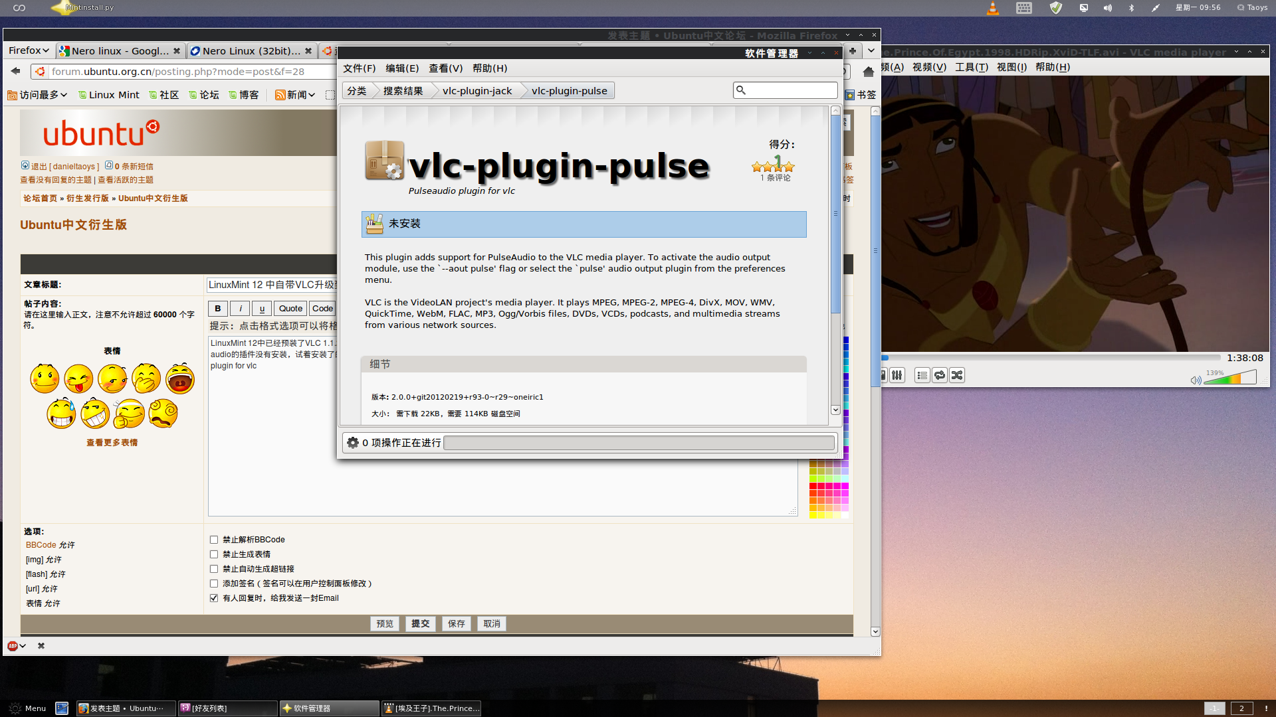Click vlc-plugin-pulse package box icon
This screenshot has height=717, width=1276.
(385, 160)
